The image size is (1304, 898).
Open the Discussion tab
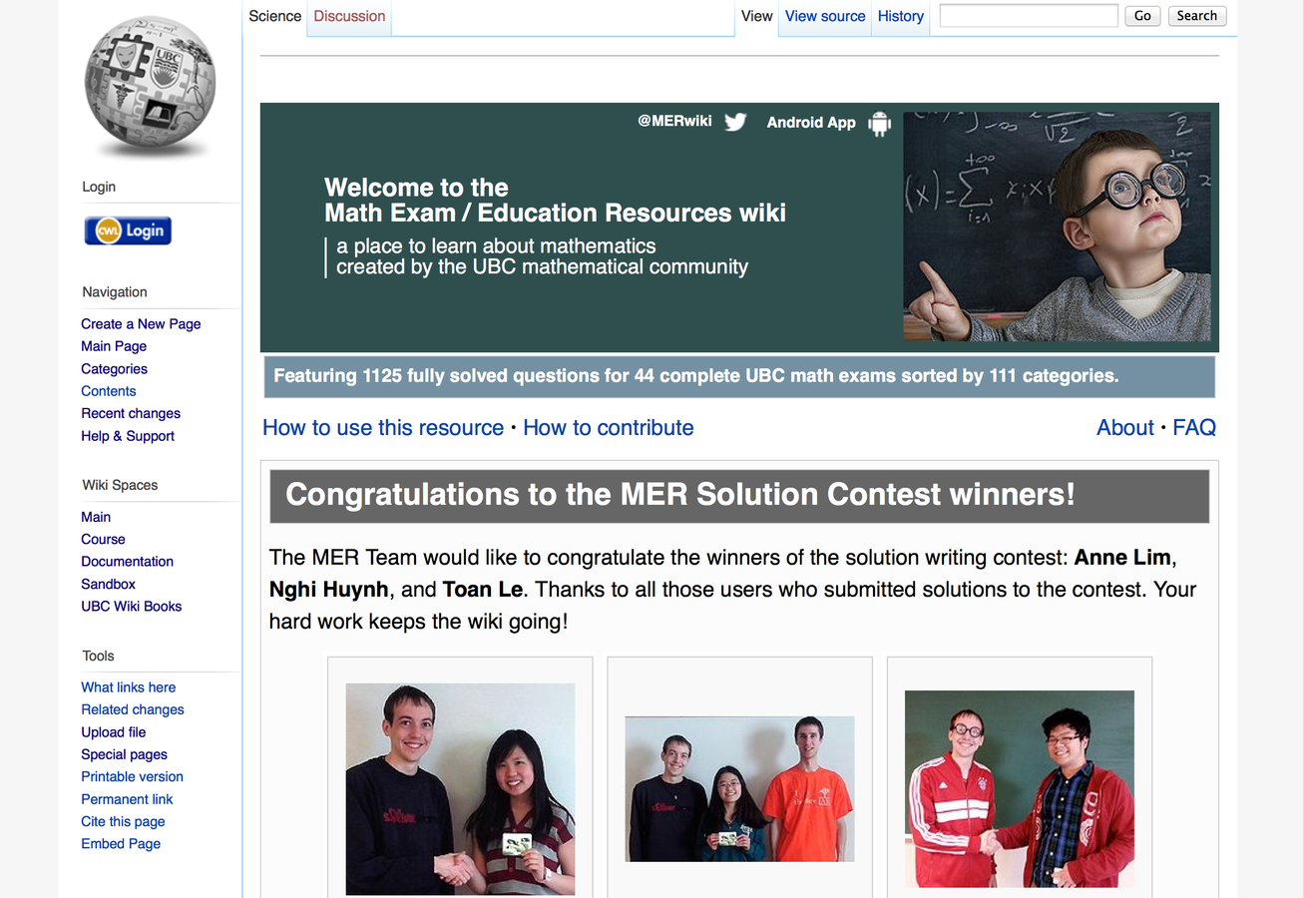[x=349, y=16]
